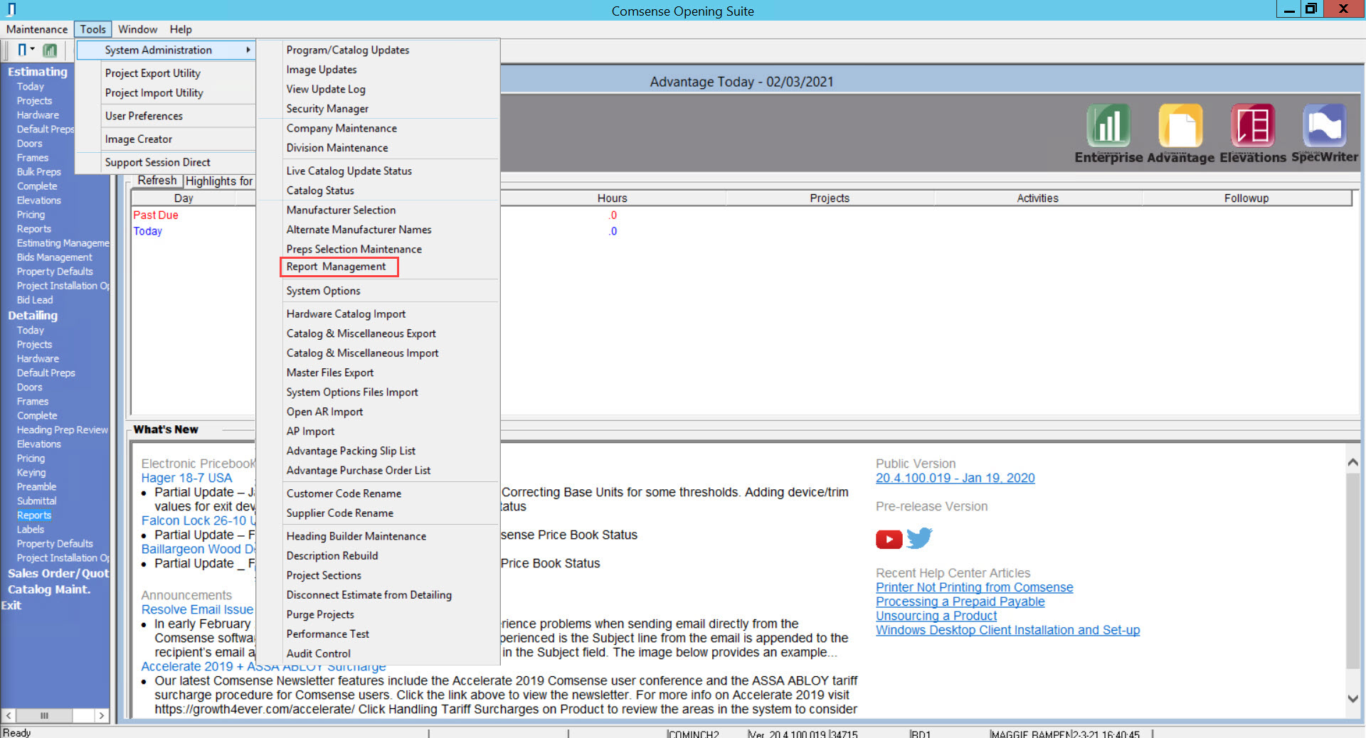Click the Comsense toolbar icon with dropdown
1366x738 pixels.
coord(26,50)
